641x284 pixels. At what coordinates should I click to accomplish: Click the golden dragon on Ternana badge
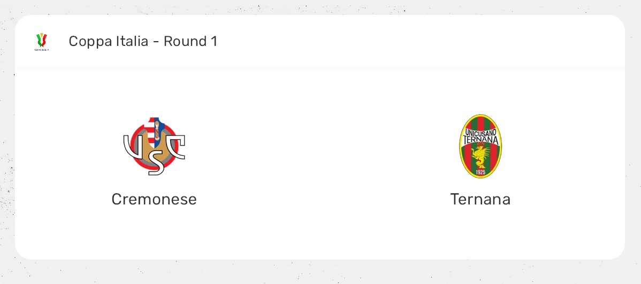(x=480, y=156)
